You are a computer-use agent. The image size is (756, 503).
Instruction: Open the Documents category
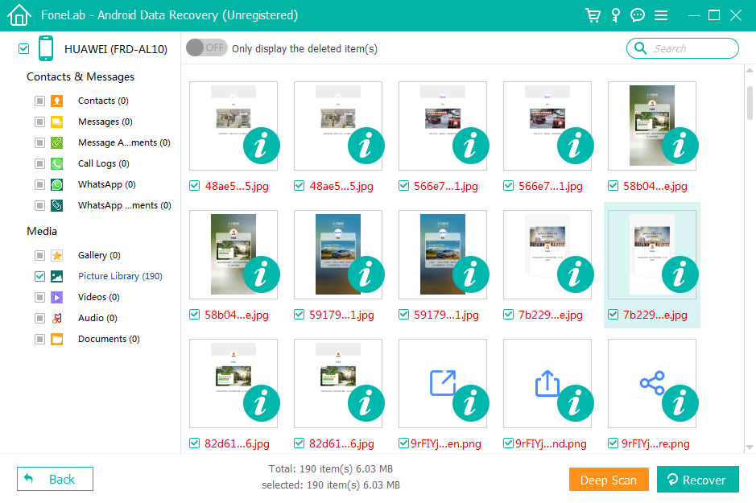(x=108, y=339)
